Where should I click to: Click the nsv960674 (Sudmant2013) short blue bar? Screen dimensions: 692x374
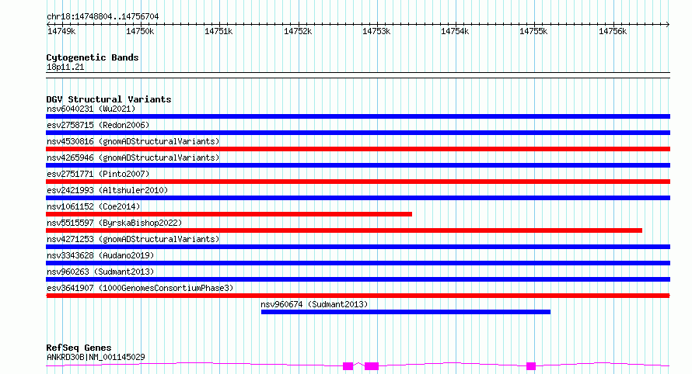[x=406, y=312]
